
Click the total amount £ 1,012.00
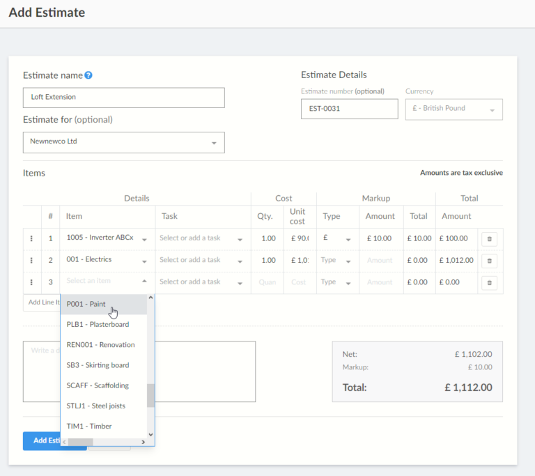456,260
